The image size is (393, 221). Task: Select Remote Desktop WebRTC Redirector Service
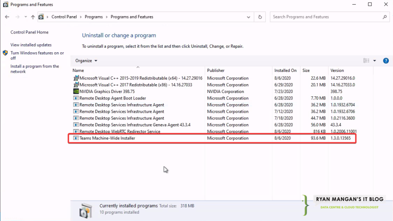[x=120, y=131]
